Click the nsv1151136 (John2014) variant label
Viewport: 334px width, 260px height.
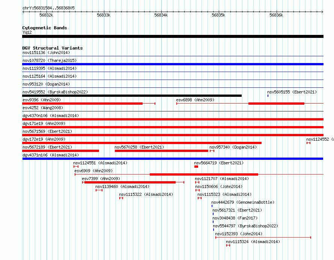46,53
